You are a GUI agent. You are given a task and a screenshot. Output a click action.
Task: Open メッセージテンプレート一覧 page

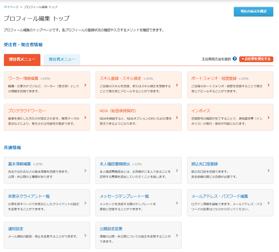pos(124,196)
